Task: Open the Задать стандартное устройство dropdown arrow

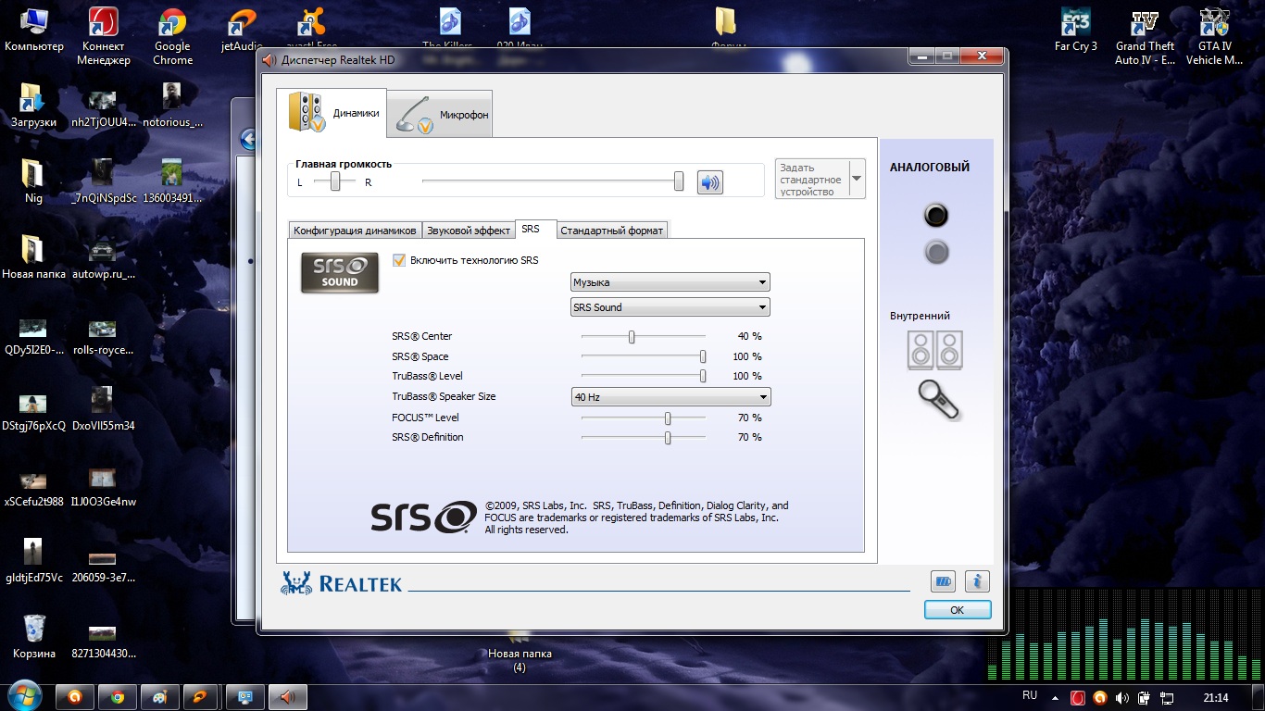Action: click(x=856, y=179)
